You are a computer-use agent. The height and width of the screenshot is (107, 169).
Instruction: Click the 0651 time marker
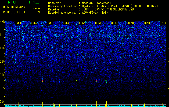pyautogui.click(x=18, y=23)
